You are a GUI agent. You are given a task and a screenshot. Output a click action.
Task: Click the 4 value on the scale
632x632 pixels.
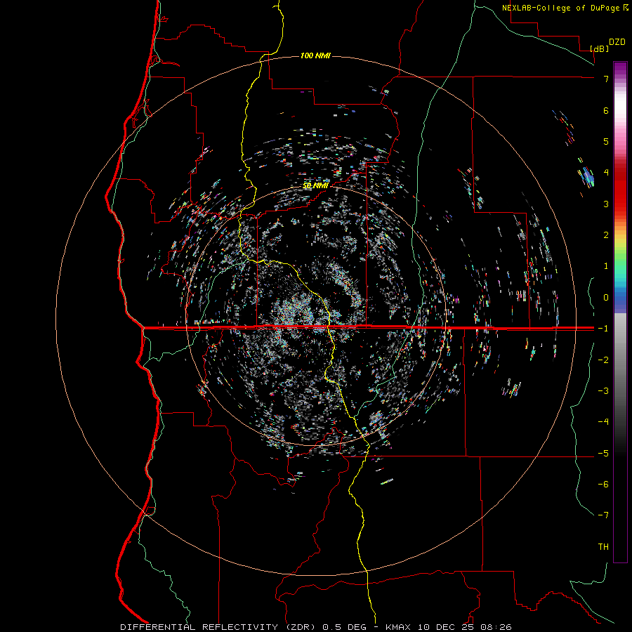(x=606, y=172)
